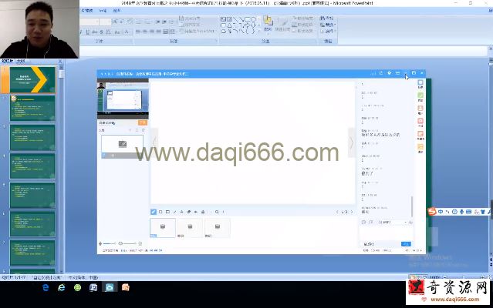Adjust the microphone volume slider
Screen dimensions: 493x308
[110, 243]
